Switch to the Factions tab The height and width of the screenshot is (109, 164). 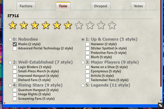tap(26, 6)
